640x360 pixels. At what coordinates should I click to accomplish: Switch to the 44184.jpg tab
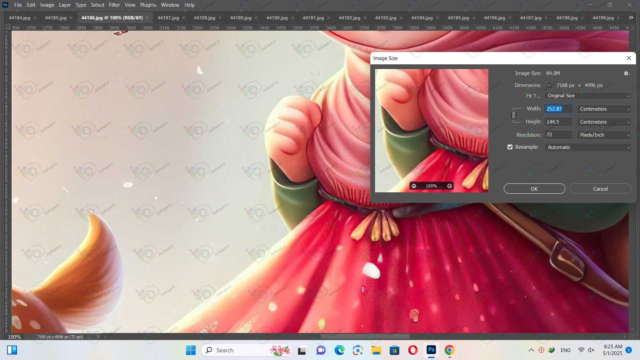[x=19, y=18]
